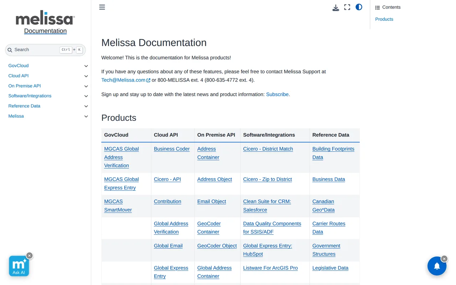Click the external link icon after Tech@Melissa.com
Viewport: 456px width, 285px height.
coord(149,80)
